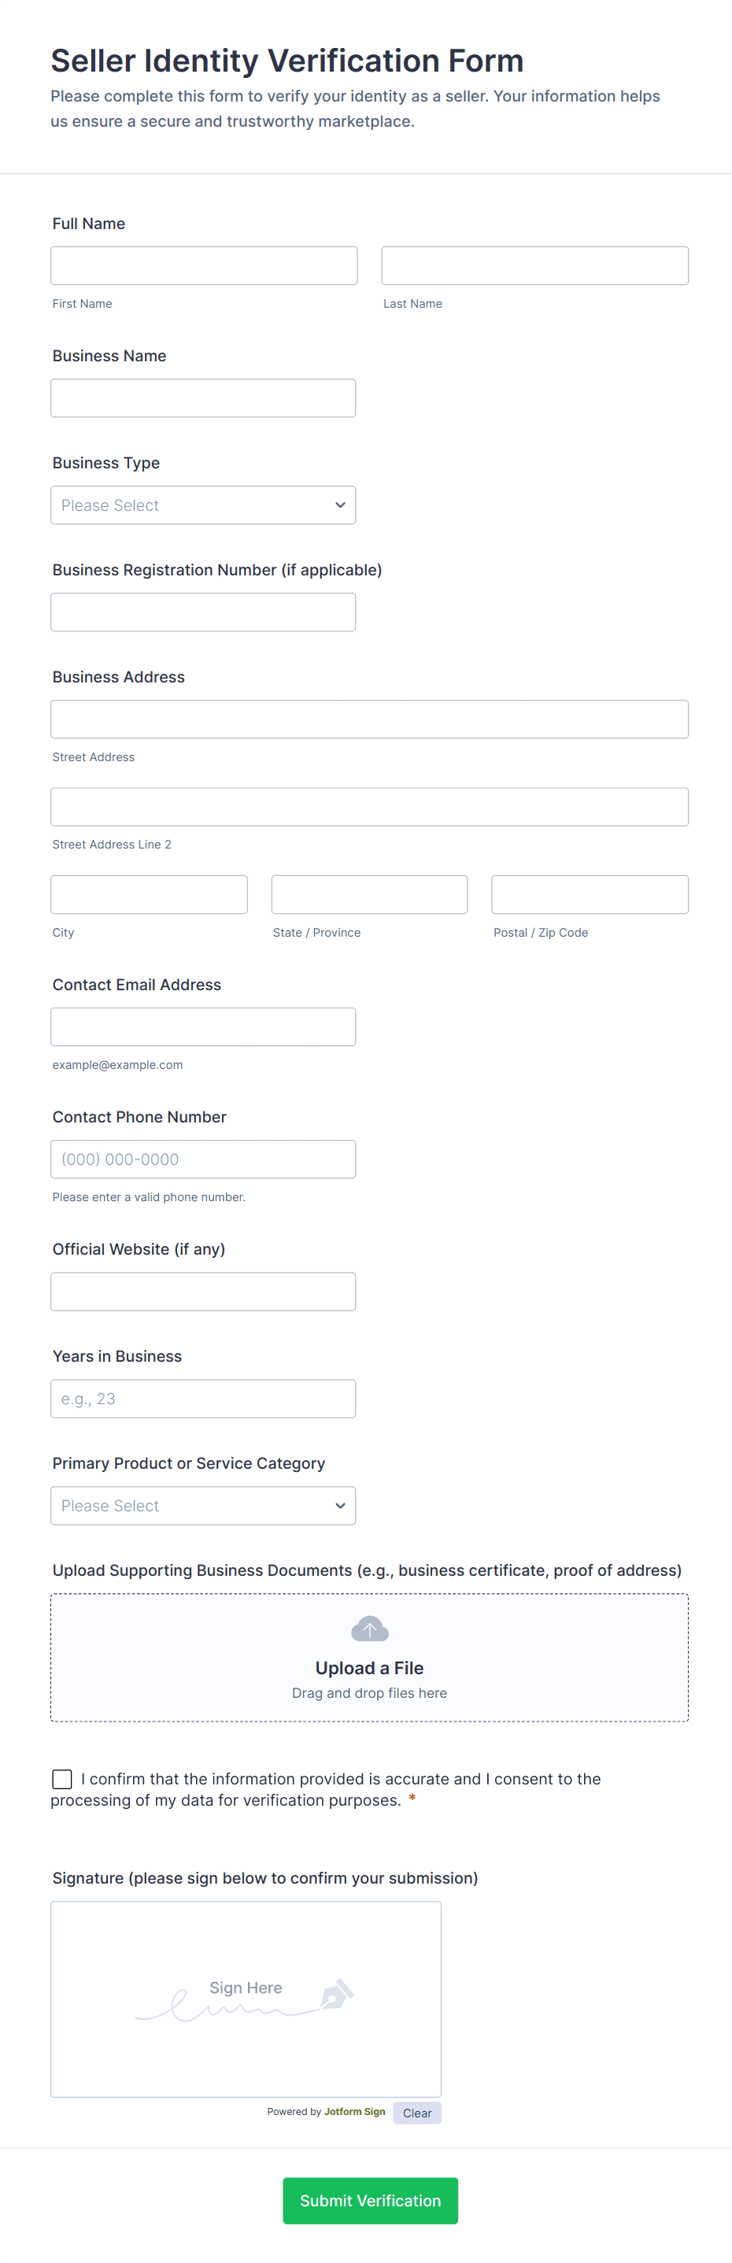Click the Upload a File area
732x2263 pixels.
(x=369, y=1658)
